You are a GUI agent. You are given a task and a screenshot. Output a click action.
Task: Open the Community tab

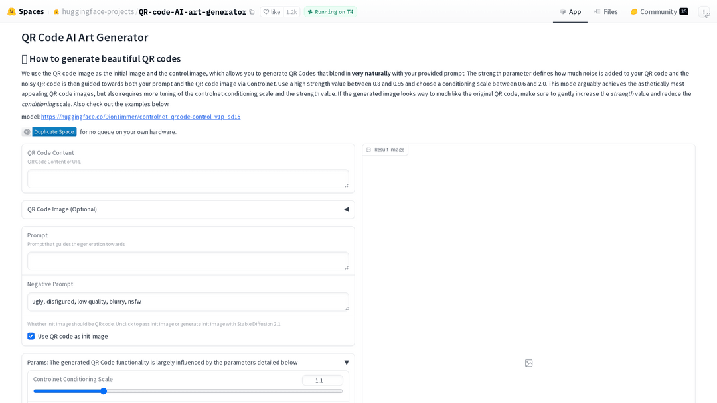(659, 12)
